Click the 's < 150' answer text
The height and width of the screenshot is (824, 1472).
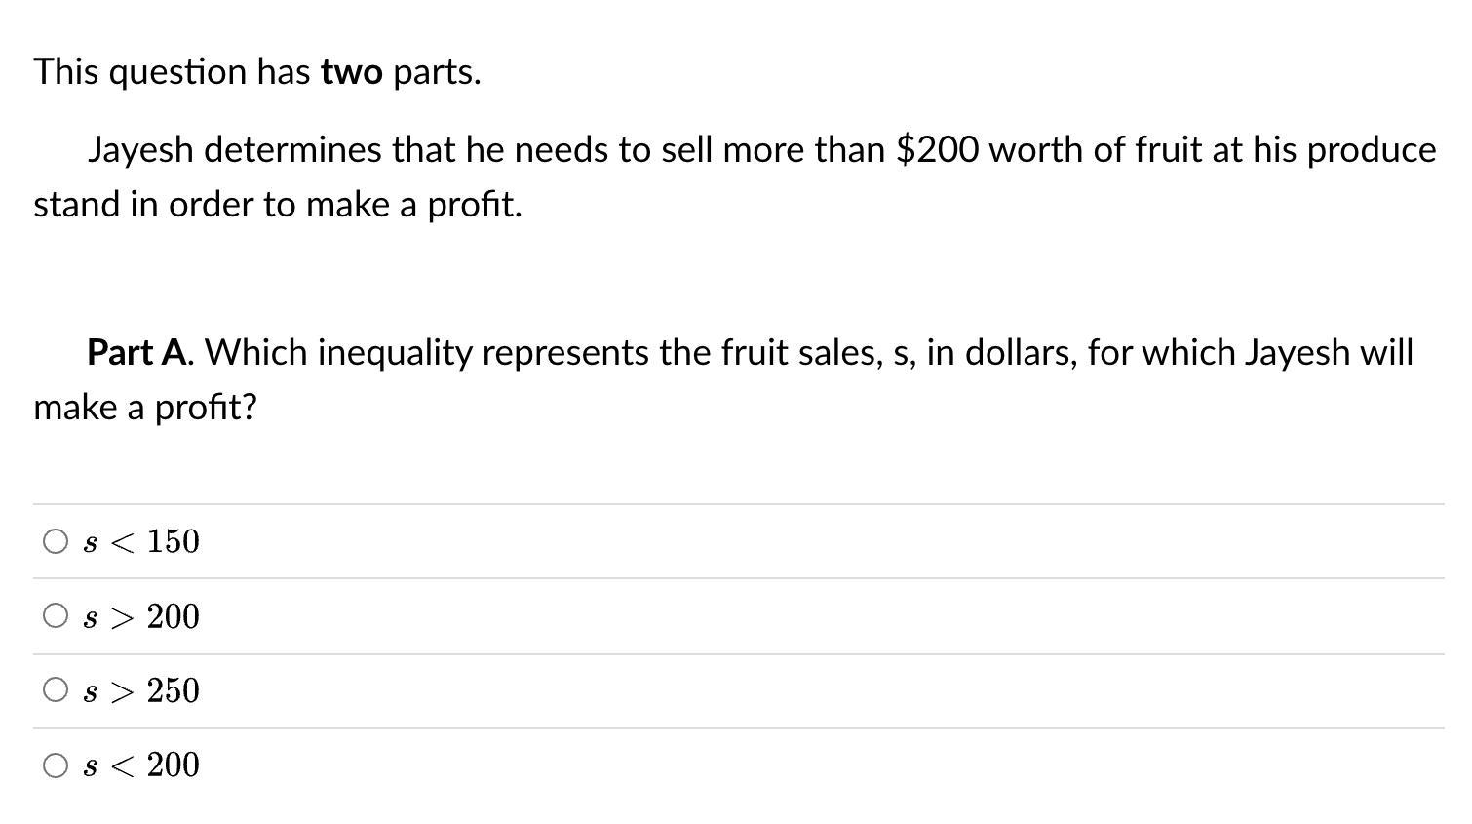click(x=141, y=541)
